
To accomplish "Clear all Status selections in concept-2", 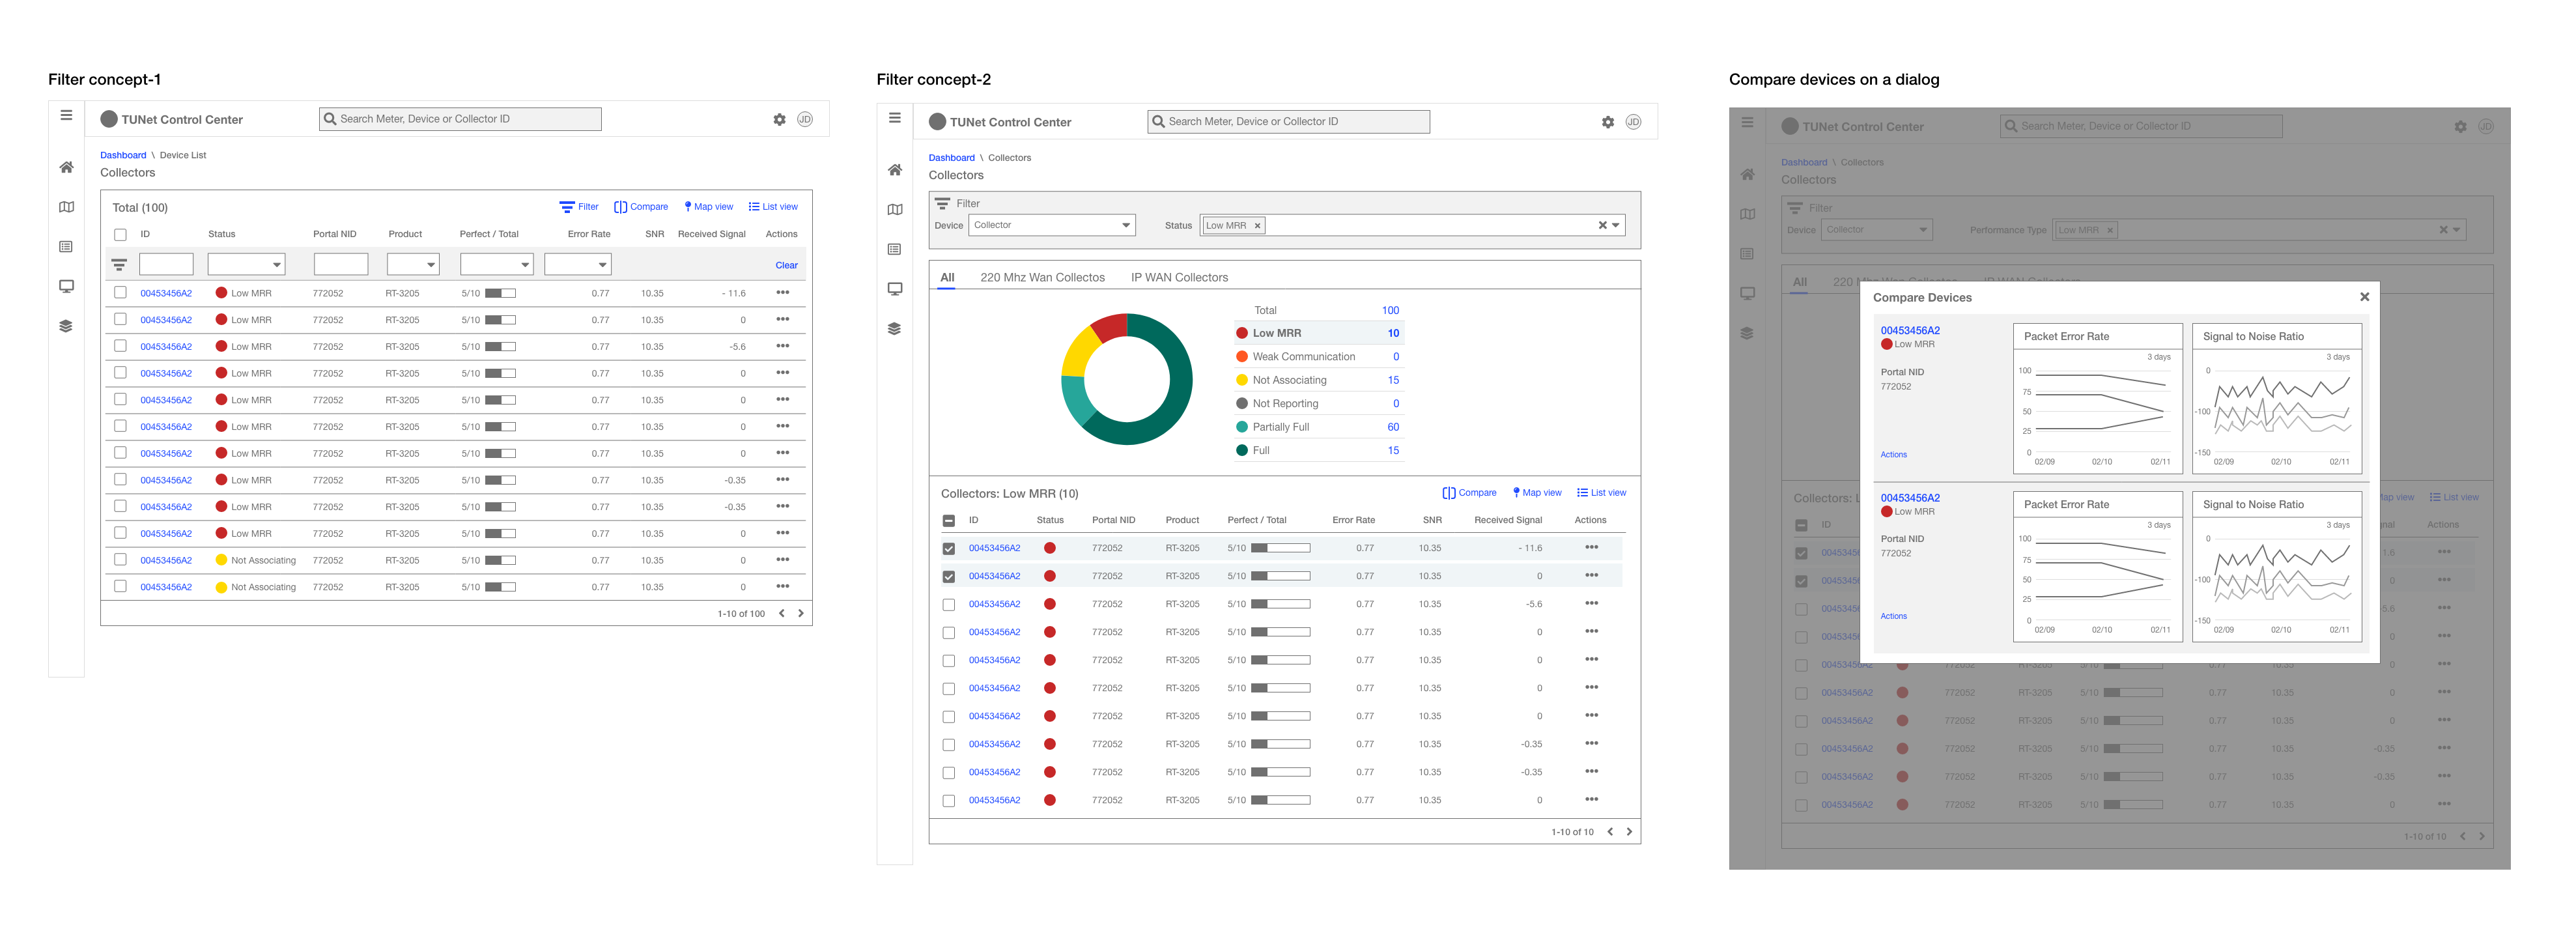I will tap(1602, 226).
